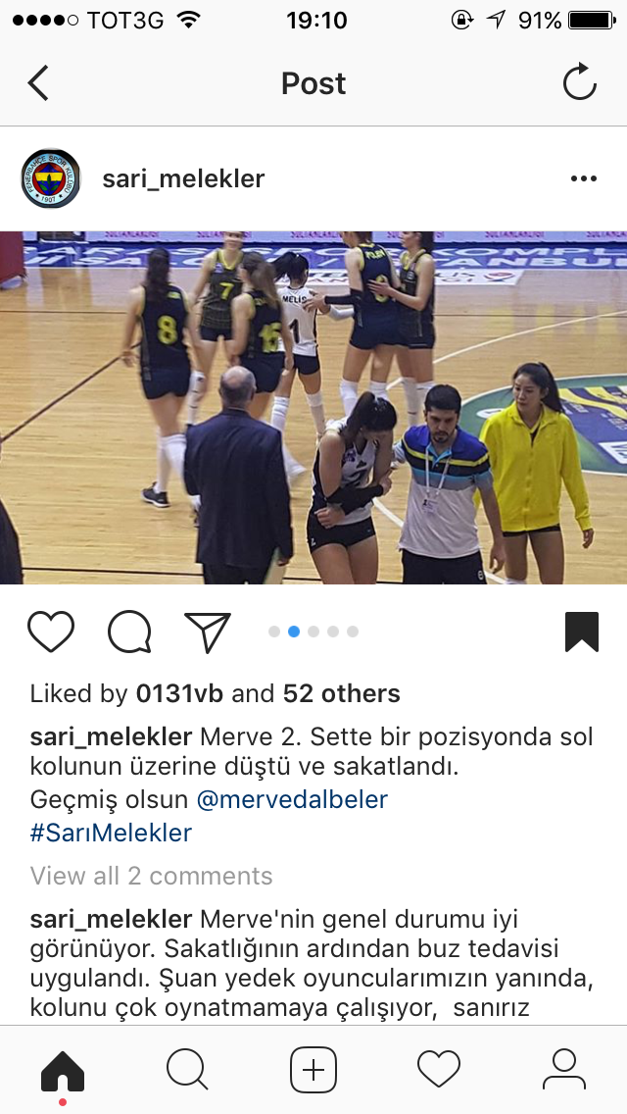The image size is (627, 1114).
Task: Open the three-dots post options menu
Action: point(583,178)
